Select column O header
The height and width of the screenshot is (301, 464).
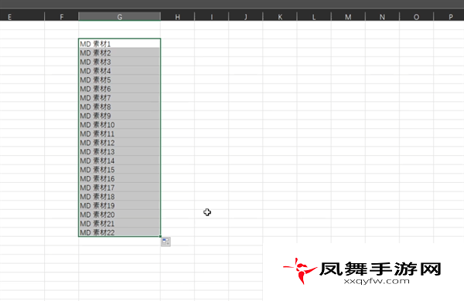(416, 17)
